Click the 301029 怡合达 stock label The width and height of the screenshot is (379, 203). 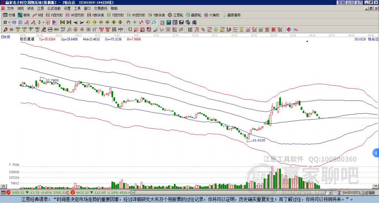coord(366,39)
